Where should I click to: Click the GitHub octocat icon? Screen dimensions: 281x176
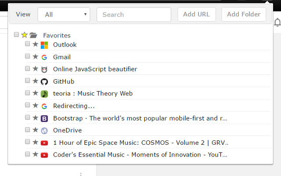(x=44, y=82)
